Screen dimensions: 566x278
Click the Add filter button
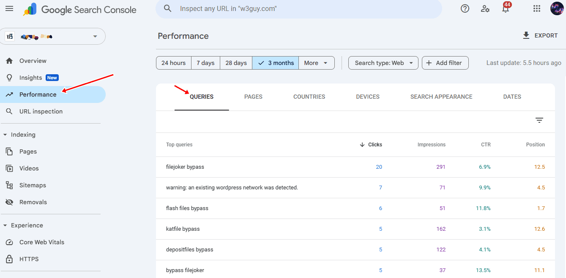tap(445, 63)
